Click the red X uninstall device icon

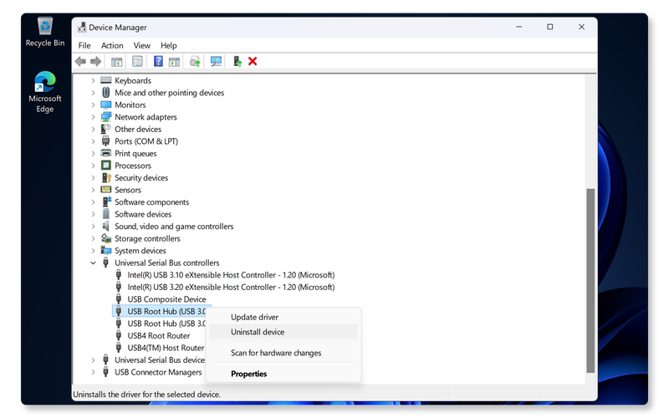253,61
